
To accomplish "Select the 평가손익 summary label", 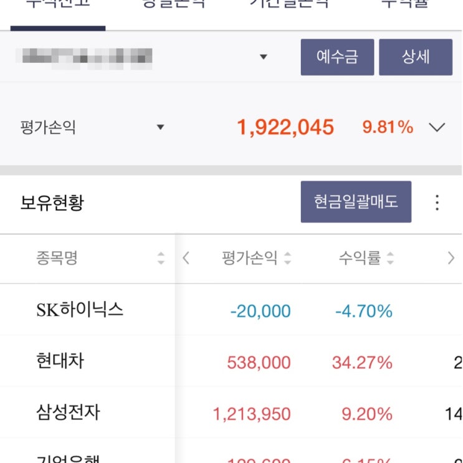I will (x=48, y=127).
